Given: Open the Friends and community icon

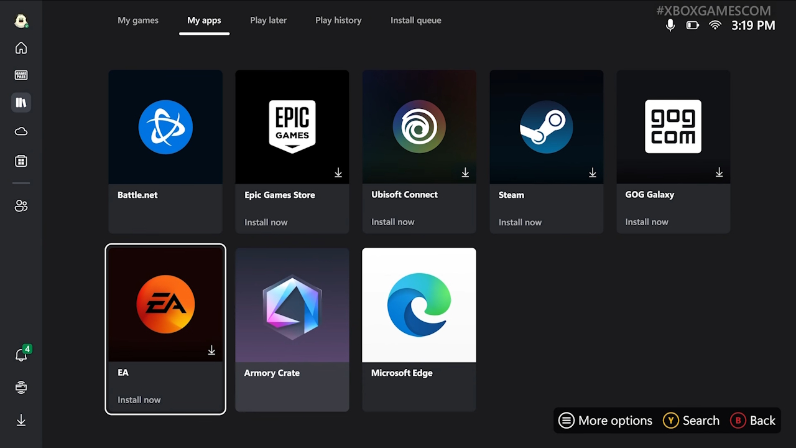Looking at the screenshot, I should click(21, 206).
